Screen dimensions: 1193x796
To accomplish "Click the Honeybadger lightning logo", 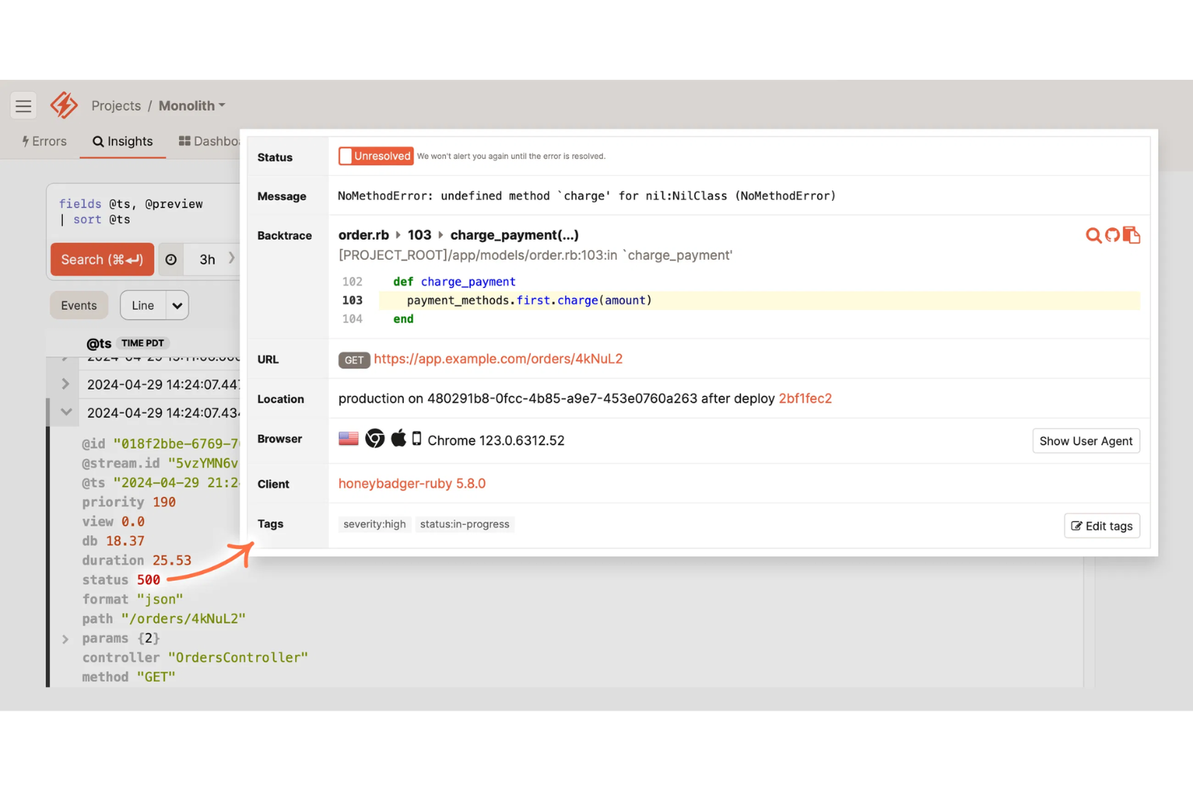I will (x=64, y=106).
